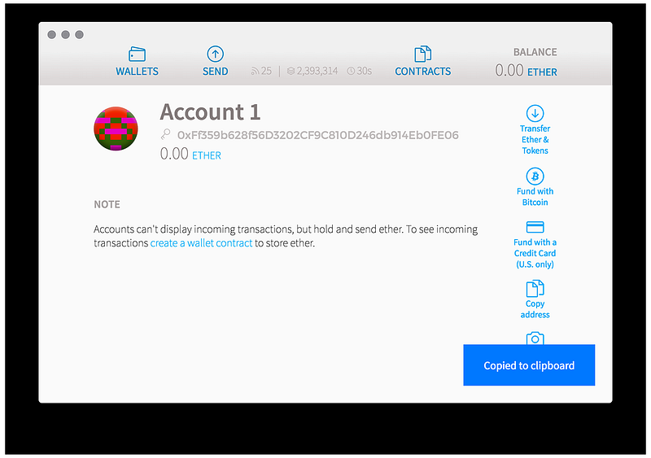Click the Copy address icon
This screenshot has height=458, width=651.
click(535, 289)
